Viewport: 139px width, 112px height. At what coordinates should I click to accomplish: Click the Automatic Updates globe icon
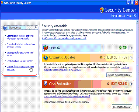tap(46, 58)
